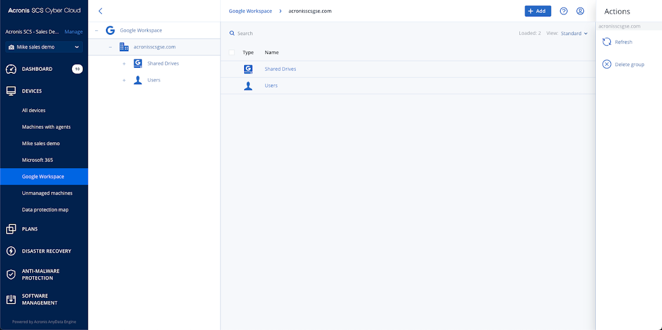Click Google Workspace breadcrumb link
Image resolution: width=662 pixels, height=330 pixels.
pyautogui.click(x=250, y=11)
